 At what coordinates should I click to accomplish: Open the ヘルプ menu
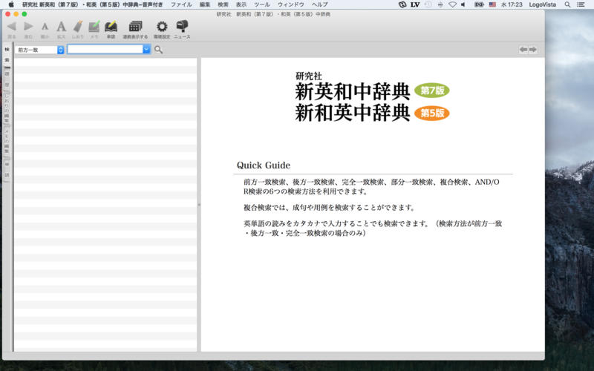319,4
